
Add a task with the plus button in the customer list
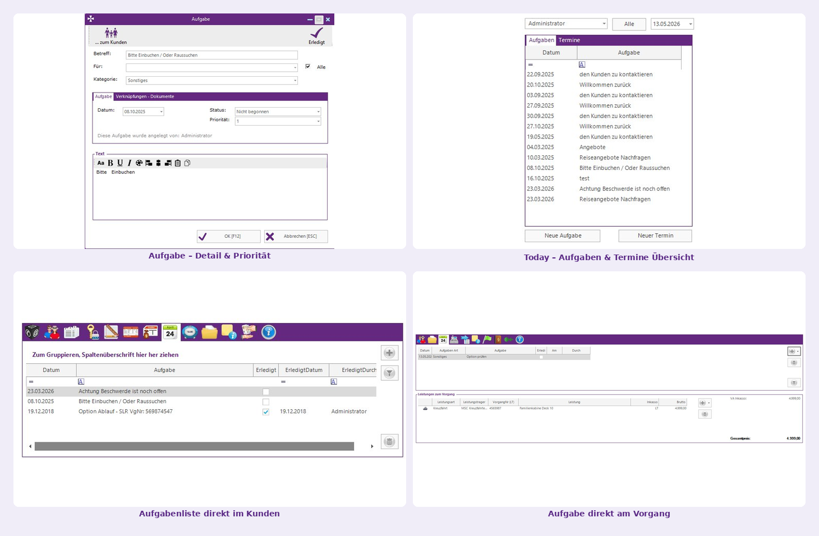coord(389,353)
